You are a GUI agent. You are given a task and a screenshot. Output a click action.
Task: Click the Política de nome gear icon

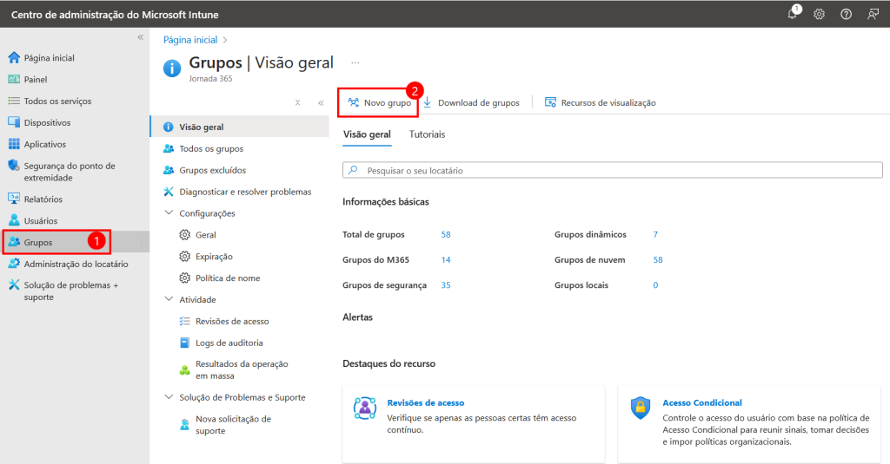[x=184, y=278]
